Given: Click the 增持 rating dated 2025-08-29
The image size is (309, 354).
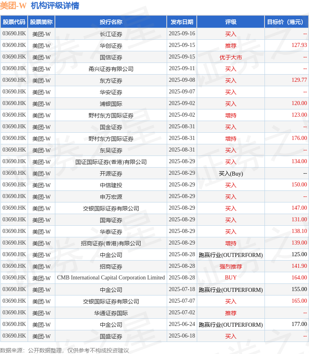Looking at the screenshot, I should (x=231, y=243).
